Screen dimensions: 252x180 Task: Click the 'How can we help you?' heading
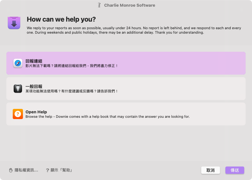[61, 19]
